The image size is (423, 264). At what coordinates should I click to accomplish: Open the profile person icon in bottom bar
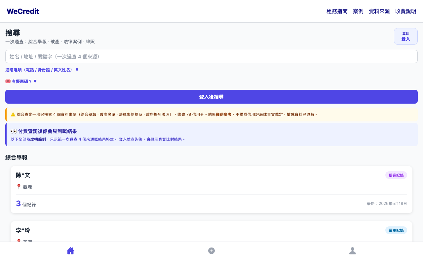point(353,251)
